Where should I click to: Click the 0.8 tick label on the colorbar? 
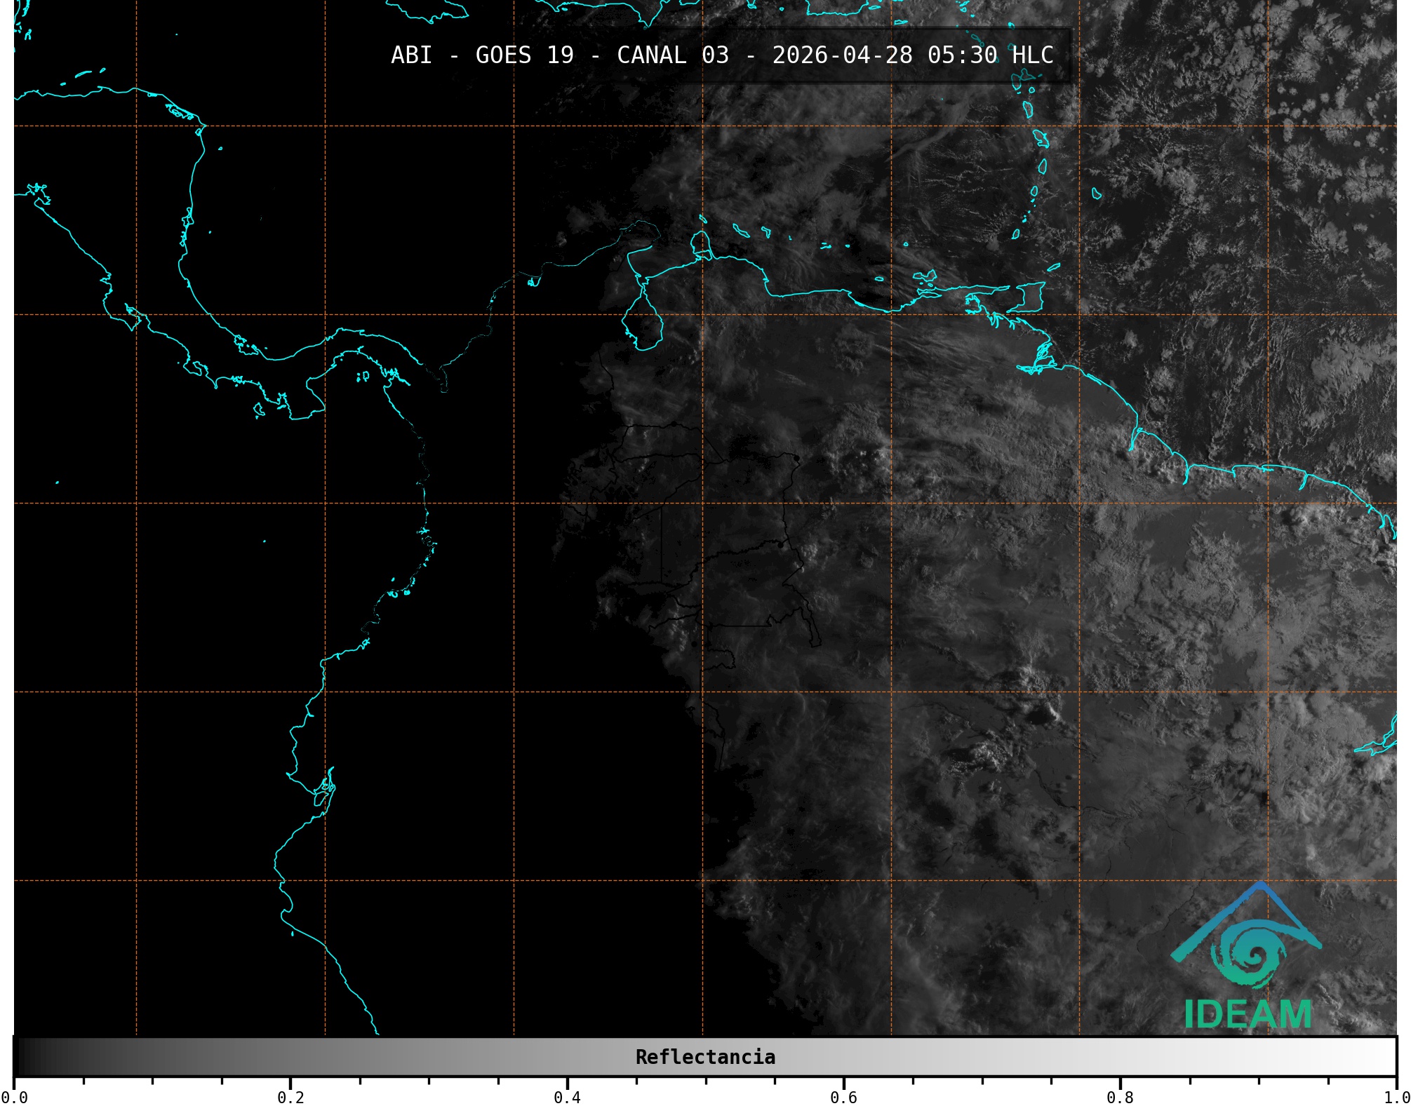(1120, 1098)
